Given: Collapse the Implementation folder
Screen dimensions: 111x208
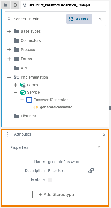Looking at the screenshot, I should click(9, 77).
